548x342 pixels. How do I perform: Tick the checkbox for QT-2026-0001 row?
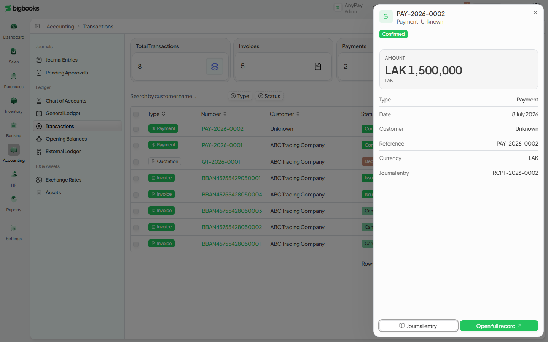point(136,162)
